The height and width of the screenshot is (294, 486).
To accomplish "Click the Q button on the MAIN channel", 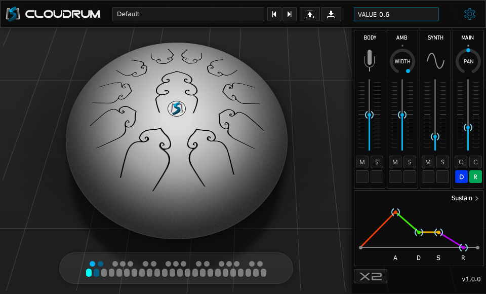I will 461,162.
